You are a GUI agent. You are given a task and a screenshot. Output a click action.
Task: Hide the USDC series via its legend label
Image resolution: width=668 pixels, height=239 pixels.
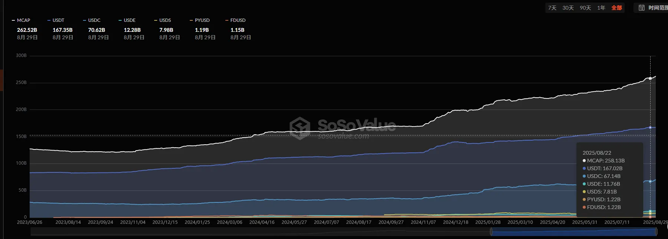click(94, 20)
